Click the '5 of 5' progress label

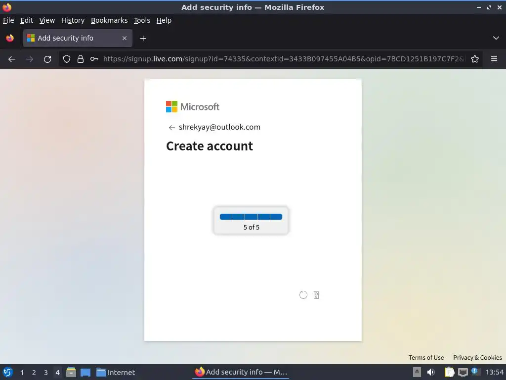point(252,228)
